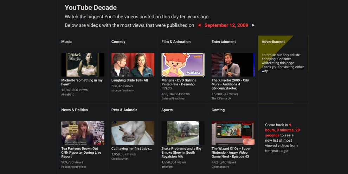Click the Advertisment heading
348x174 pixels.
tap(273, 42)
